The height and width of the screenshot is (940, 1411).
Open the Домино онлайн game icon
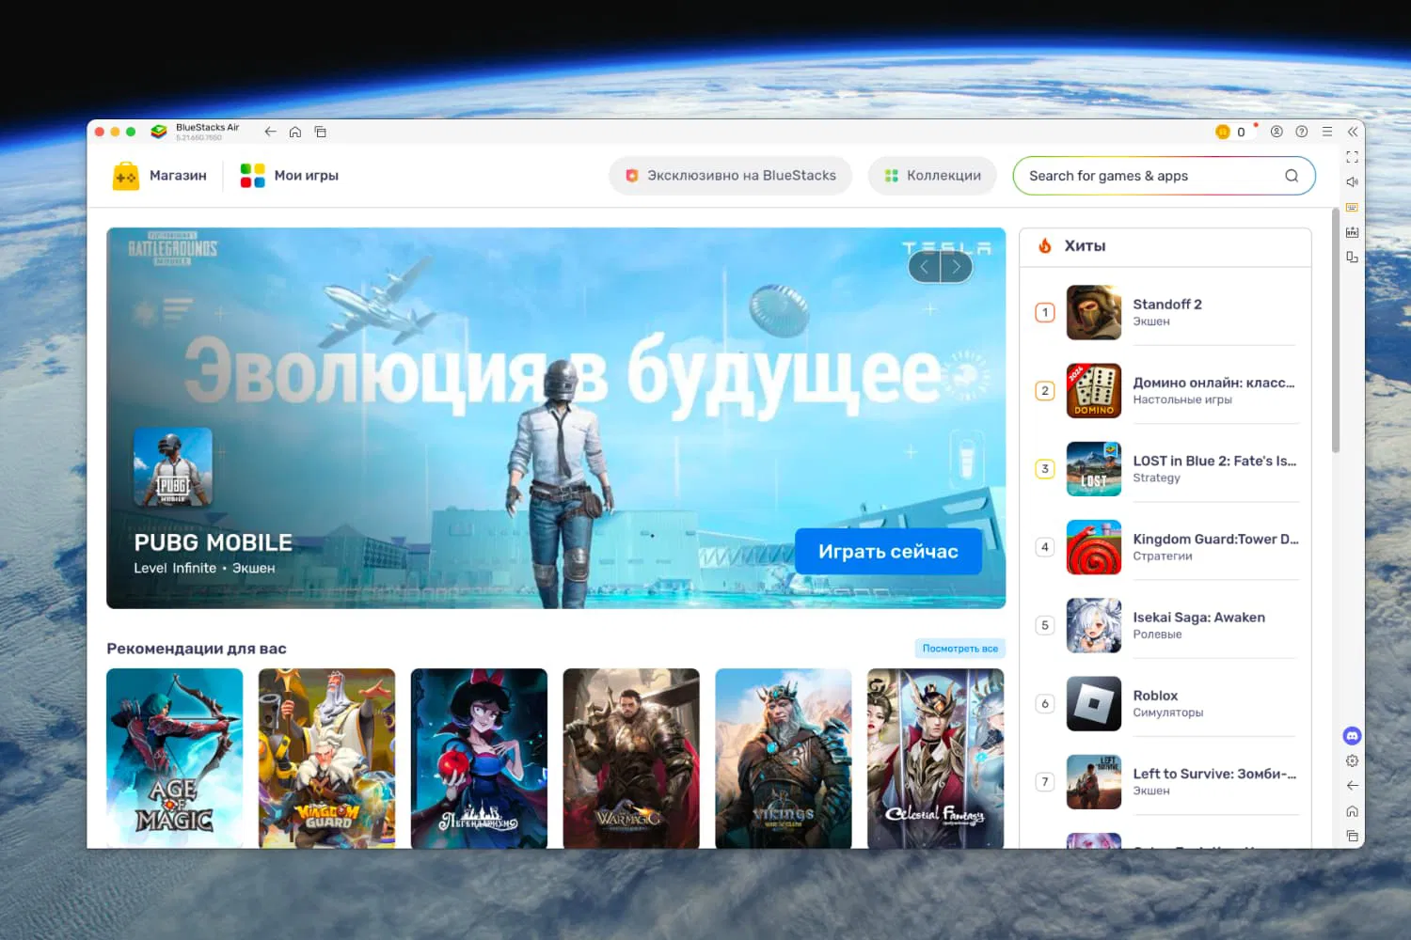coord(1094,390)
